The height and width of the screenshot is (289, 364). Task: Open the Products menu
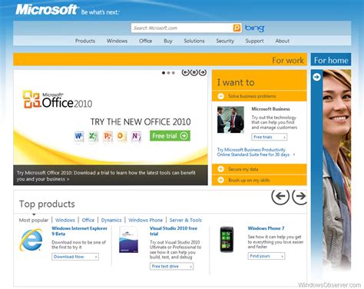coord(85,41)
